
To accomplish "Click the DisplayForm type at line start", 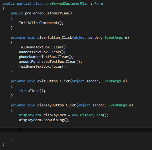I will [30, 115].
